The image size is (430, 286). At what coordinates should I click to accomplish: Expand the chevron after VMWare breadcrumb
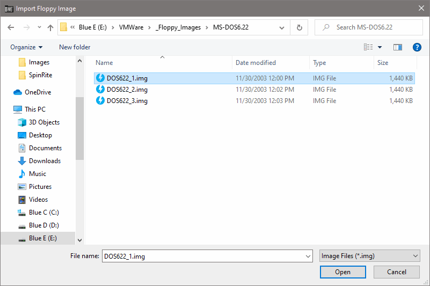[149, 27]
